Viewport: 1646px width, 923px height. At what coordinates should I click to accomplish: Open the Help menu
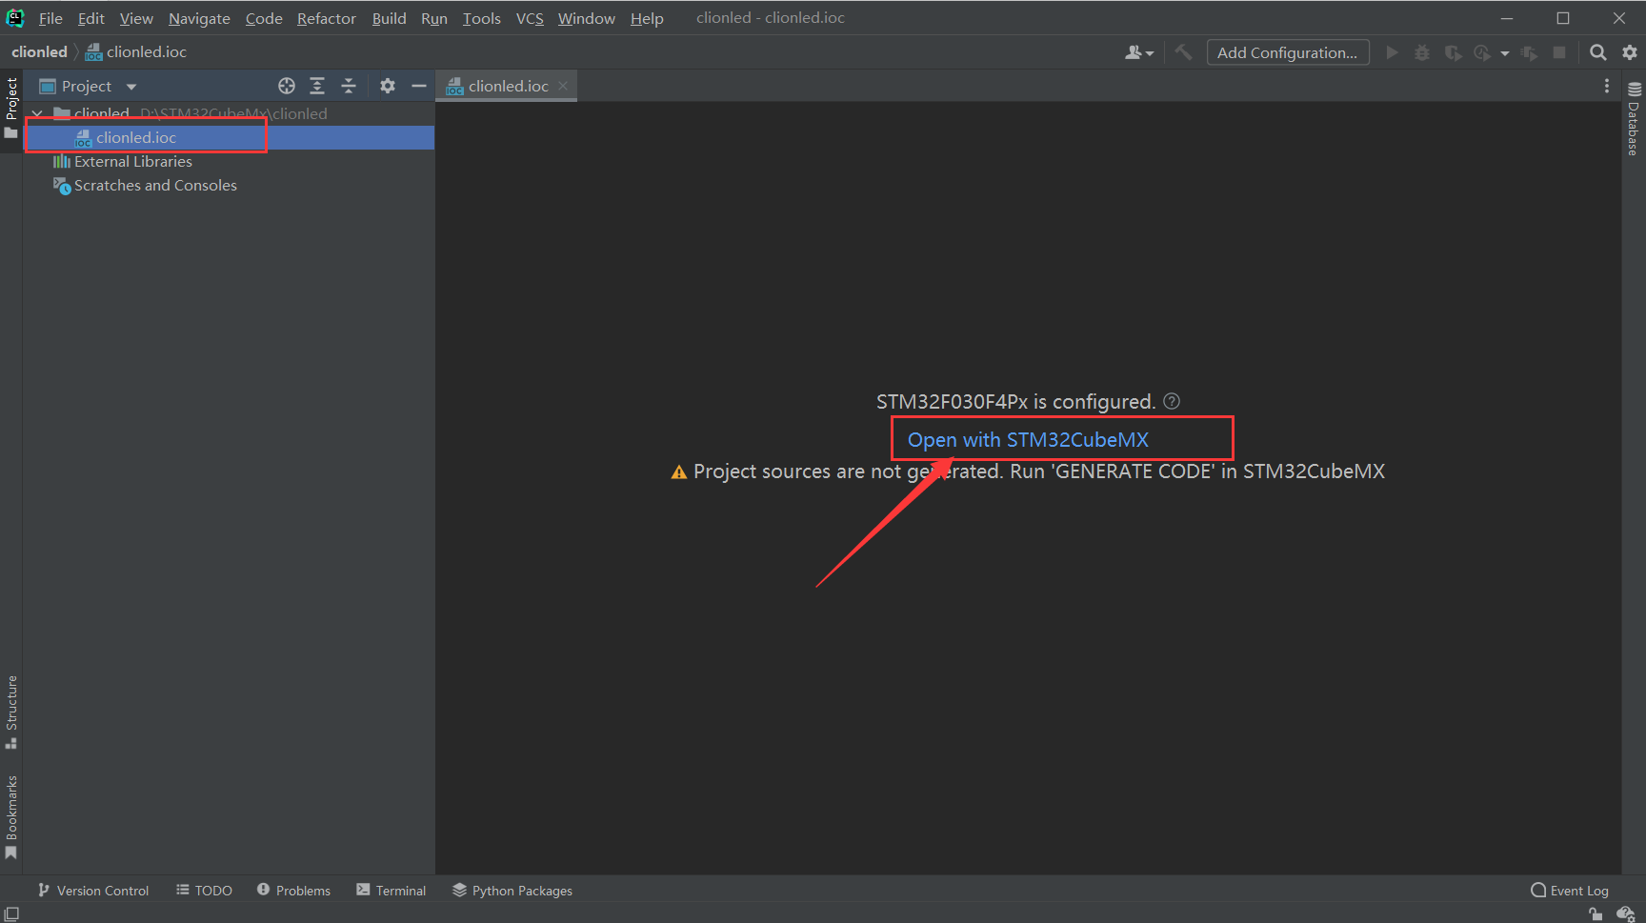(647, 18)
